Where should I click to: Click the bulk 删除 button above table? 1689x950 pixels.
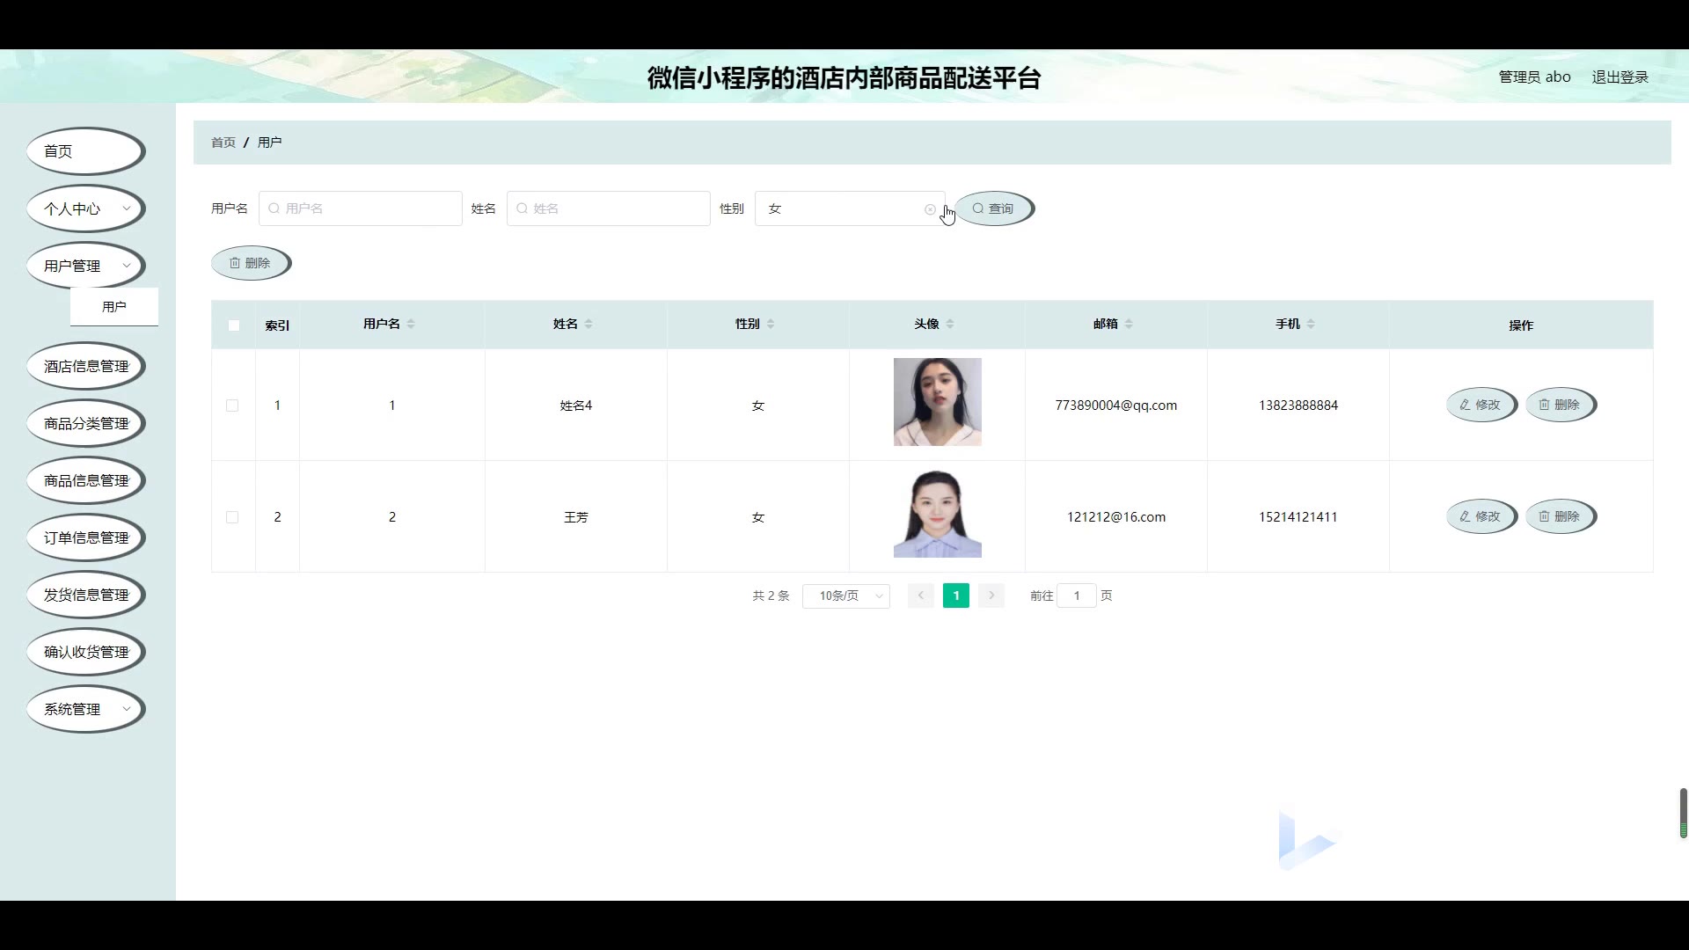[x=251, y=263]
